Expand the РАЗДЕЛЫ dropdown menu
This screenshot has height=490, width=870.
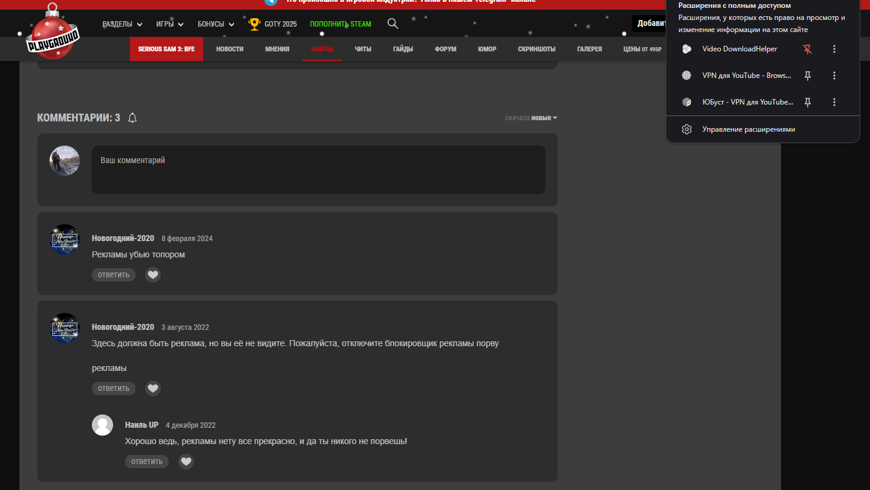pos(123,24)
